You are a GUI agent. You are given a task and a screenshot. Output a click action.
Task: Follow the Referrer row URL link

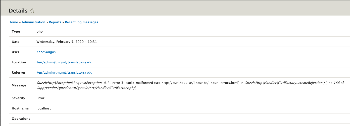65,73
